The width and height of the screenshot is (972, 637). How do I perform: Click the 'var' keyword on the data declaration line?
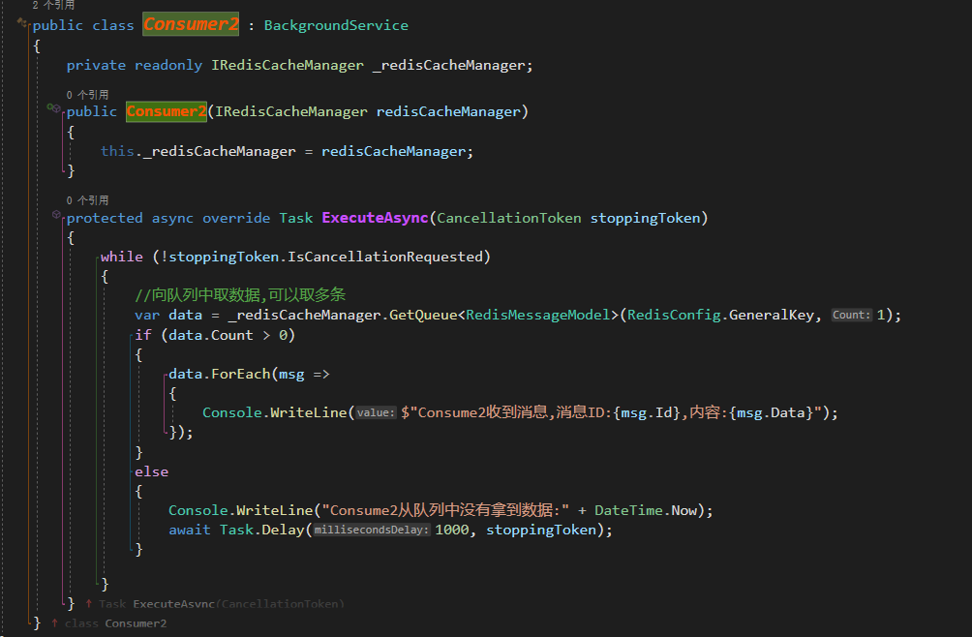(x=147, y=315)
